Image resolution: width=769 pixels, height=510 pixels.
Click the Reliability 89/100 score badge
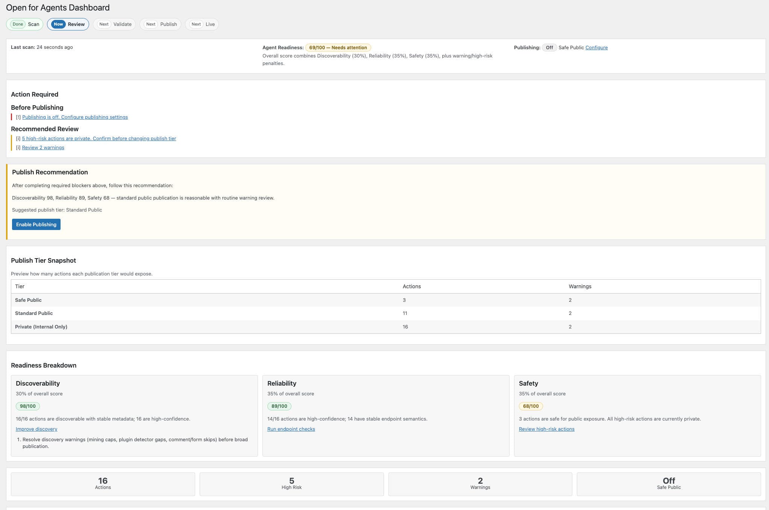pos(279,406)
